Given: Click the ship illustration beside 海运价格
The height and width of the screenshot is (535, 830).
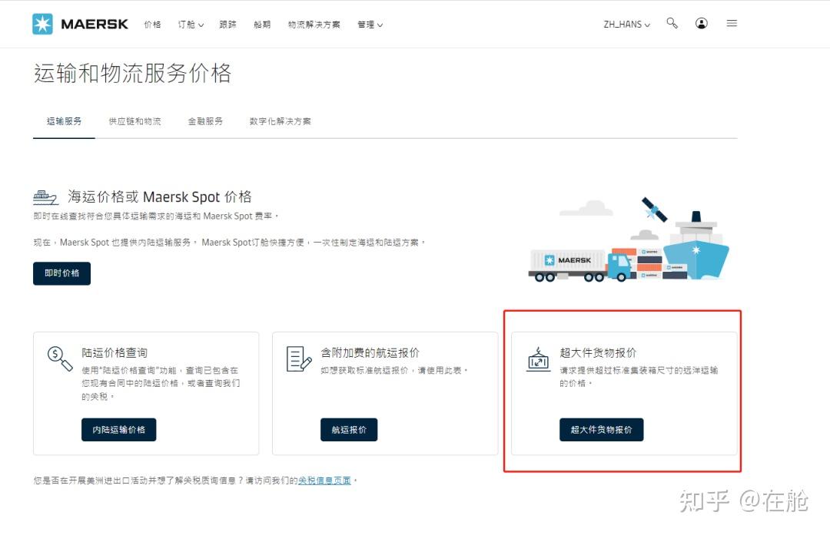Looking at the screenshot, I should pyautogui.click(x=46, y=196).
